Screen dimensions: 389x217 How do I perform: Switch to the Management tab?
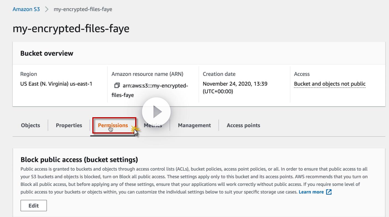click(194, 125)
